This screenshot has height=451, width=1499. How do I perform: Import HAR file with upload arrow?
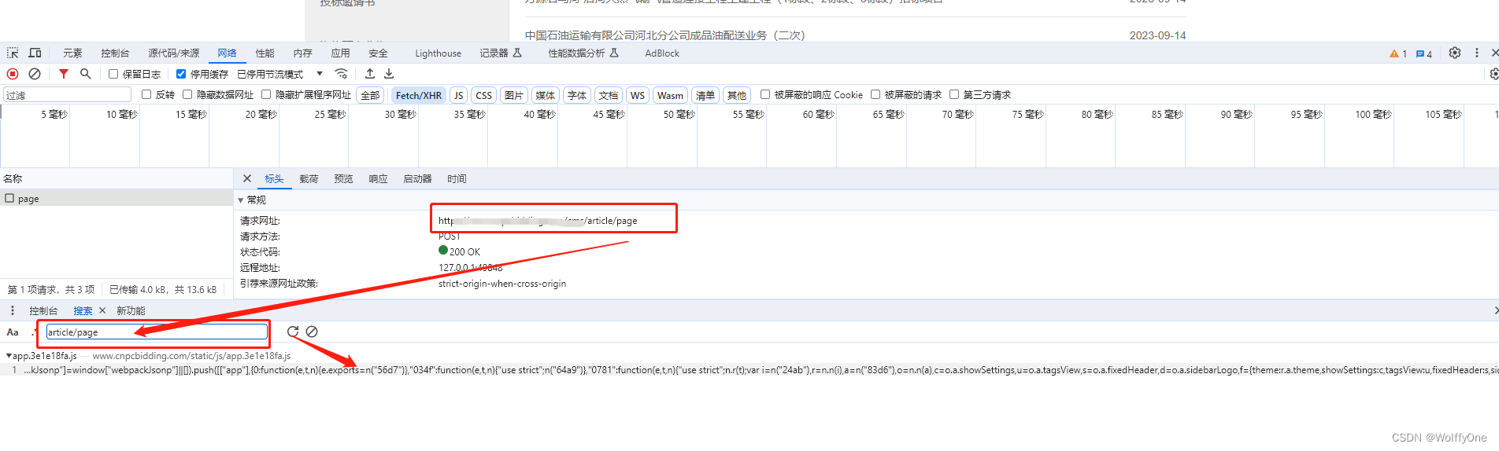point(370,74)
